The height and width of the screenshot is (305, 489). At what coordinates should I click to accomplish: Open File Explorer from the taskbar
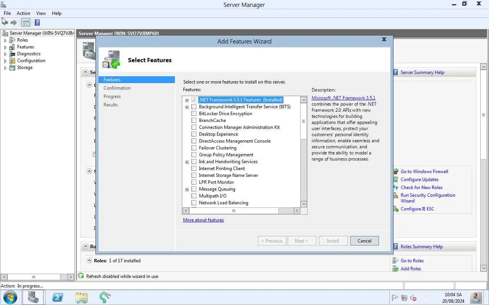coord(81,297)
